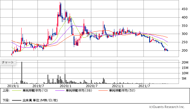Select the 5M volume axis label

click(x=184, y=78)
